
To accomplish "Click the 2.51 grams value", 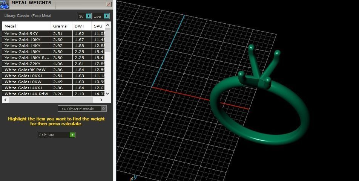I will pyautogui.click(x=58, y=33).
